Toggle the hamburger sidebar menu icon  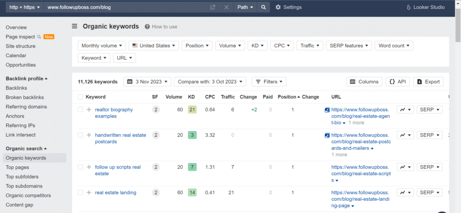pos(75,27)
